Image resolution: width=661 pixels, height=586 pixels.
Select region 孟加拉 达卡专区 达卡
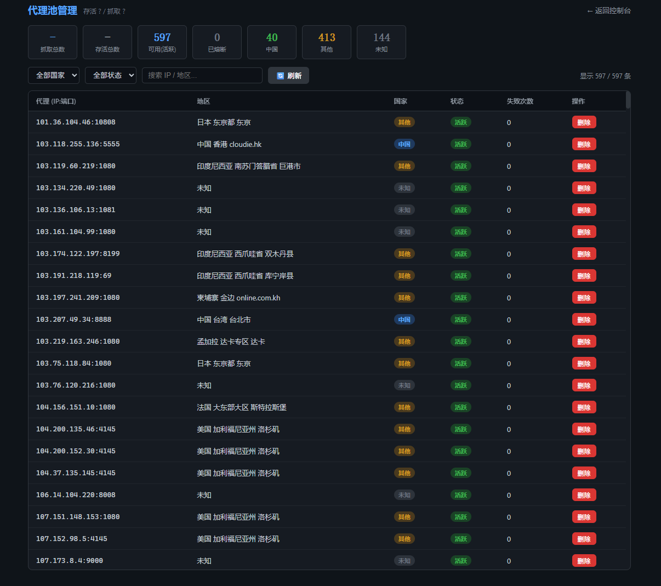click(231, 342)
